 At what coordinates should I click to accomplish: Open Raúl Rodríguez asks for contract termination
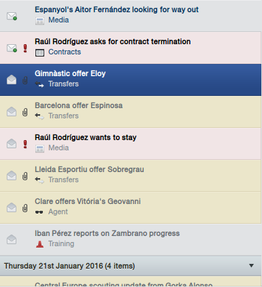[x=131, y=48]
